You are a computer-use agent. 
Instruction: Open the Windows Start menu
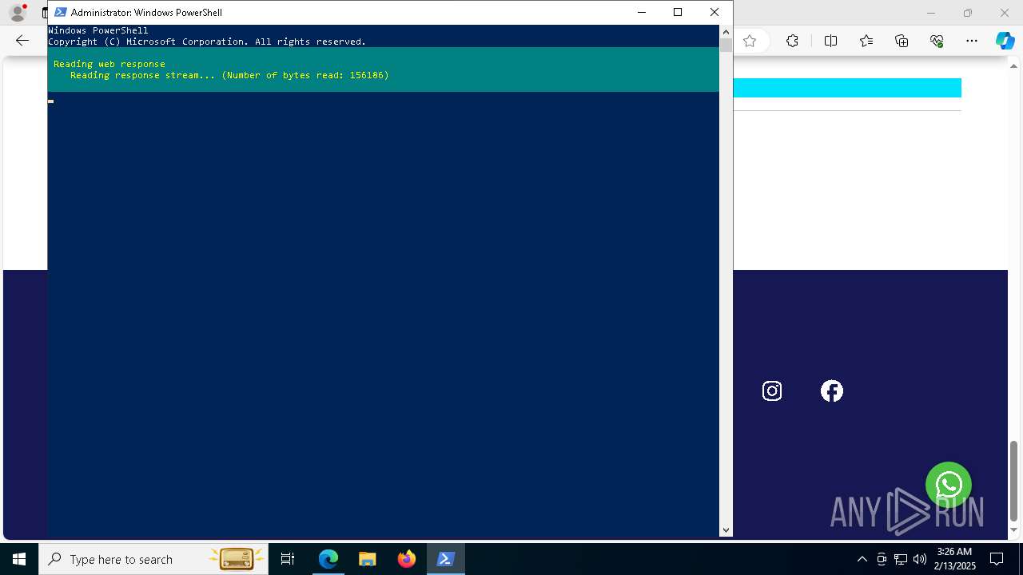pos(19,559)
